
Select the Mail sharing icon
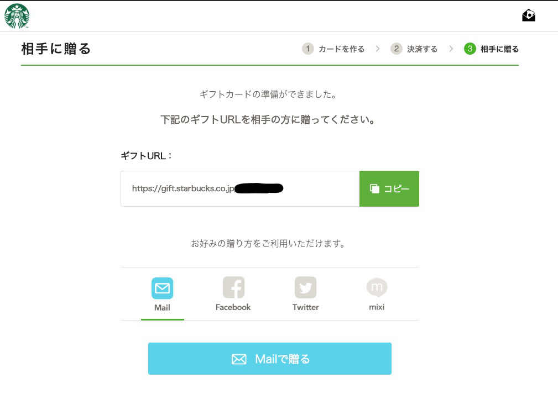(162, 288)
